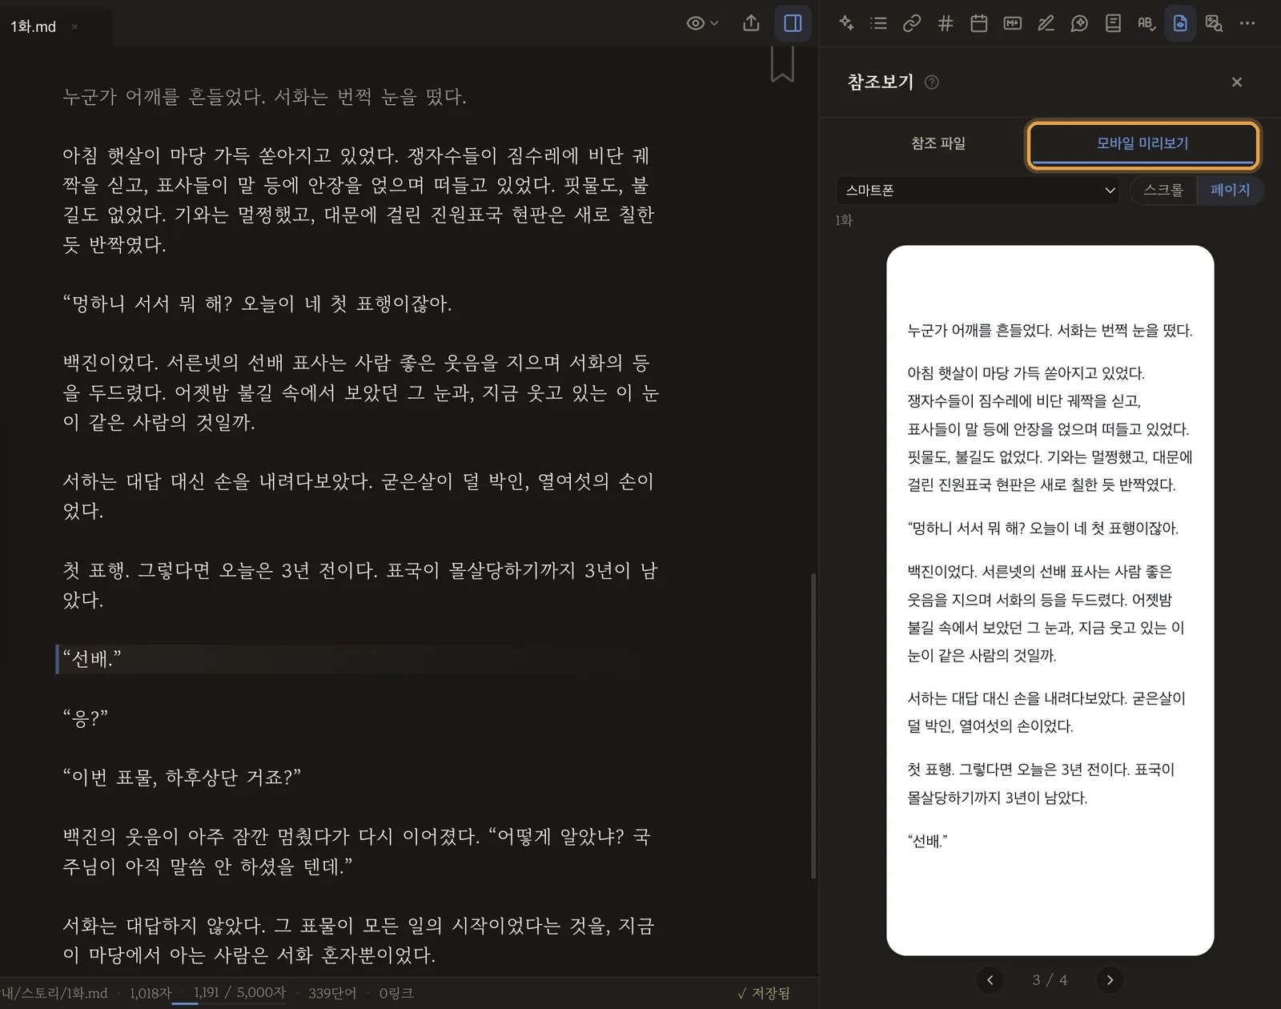Screen dimensions: 1281x1009
Task: Click the 1,191 / 5,000자 progress goal
Action: coord(239,993)
